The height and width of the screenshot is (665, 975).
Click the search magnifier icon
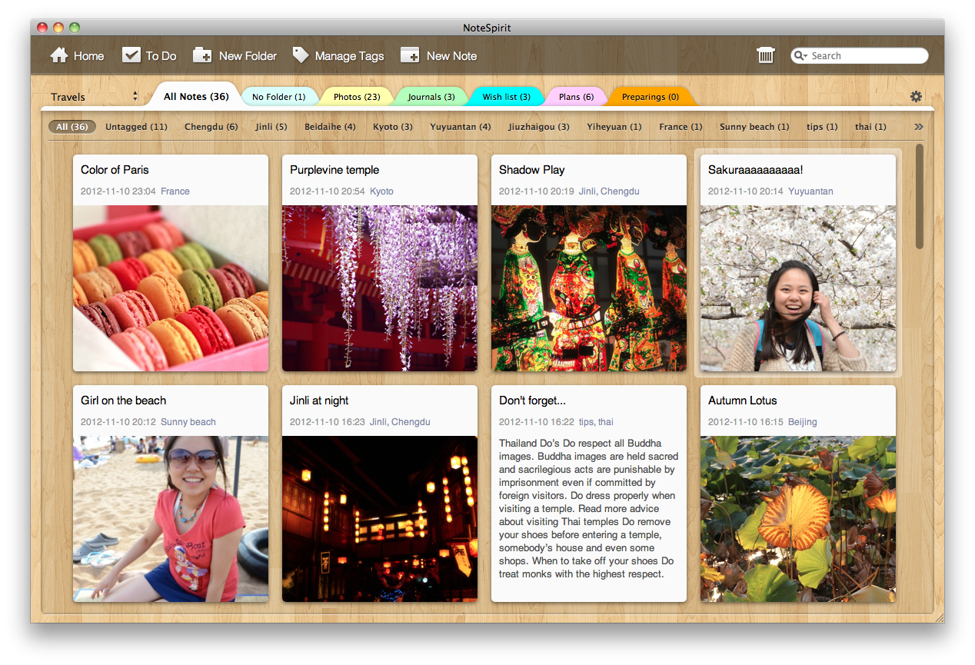pyautogui.click(x=801, y=55)
